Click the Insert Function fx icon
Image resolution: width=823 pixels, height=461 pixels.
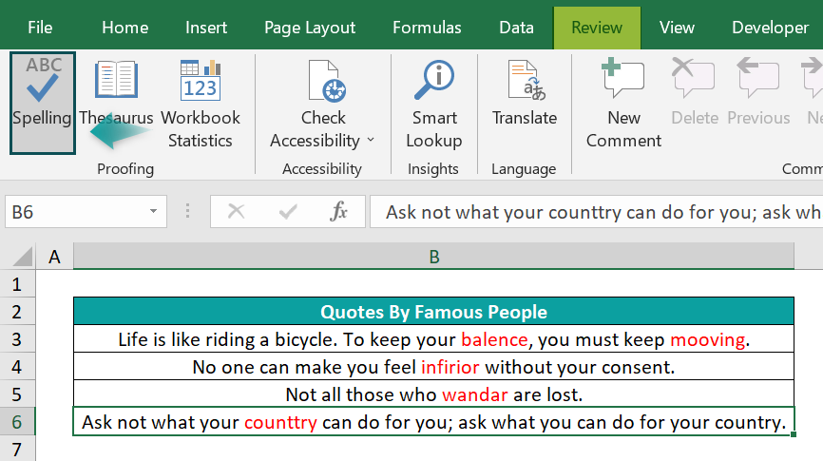pos(338,212)
